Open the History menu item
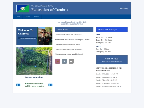This screenshot has width=144, height=108. tap(27, 17)
